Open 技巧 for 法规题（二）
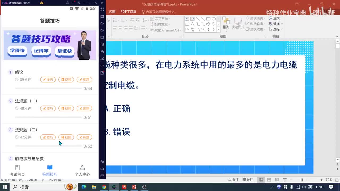Viewport: 340px width, 191px height. click(48, 137)
